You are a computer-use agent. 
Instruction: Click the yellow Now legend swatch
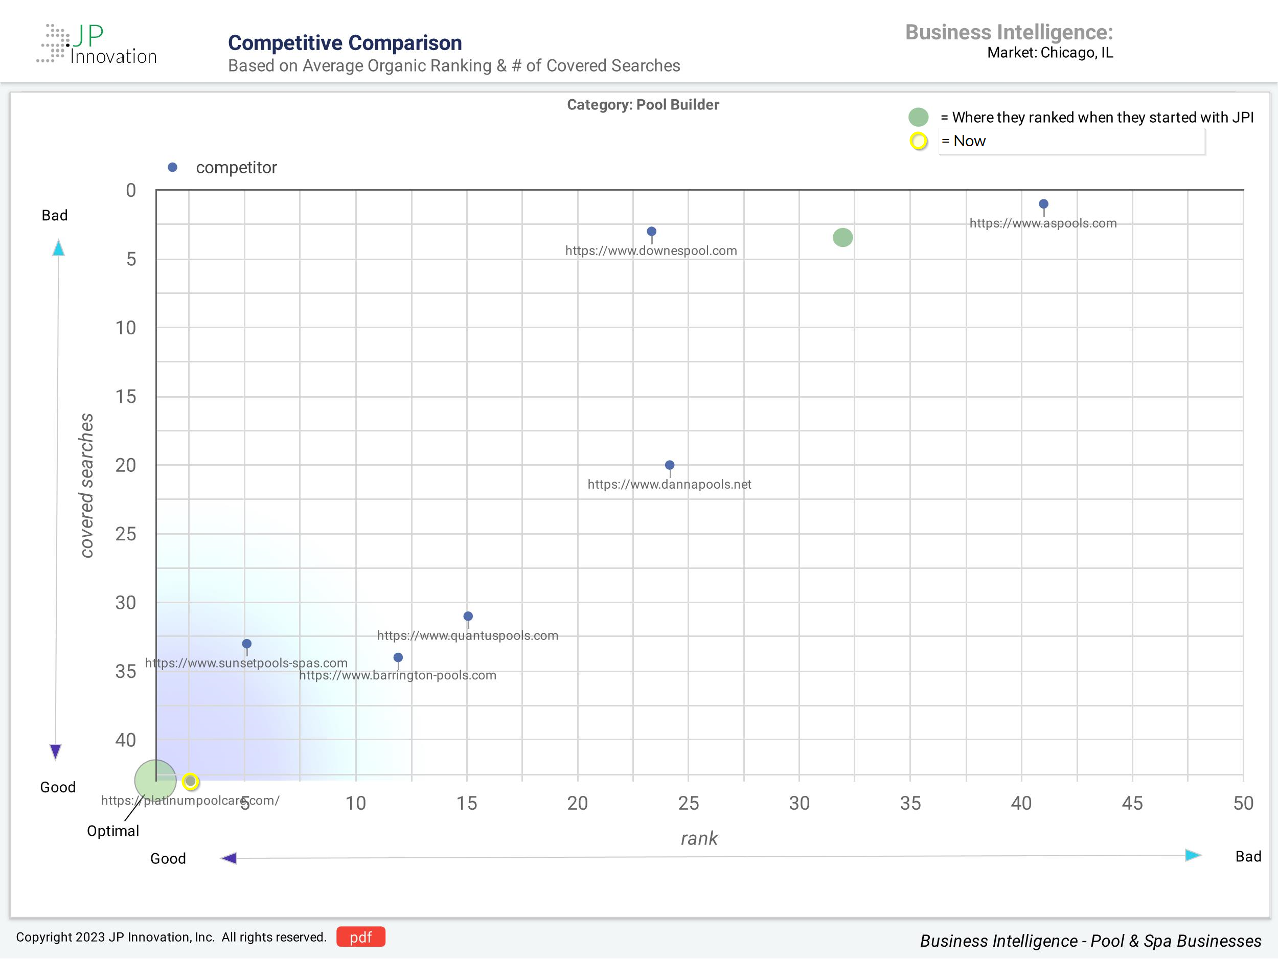click(x=919, y=141)
